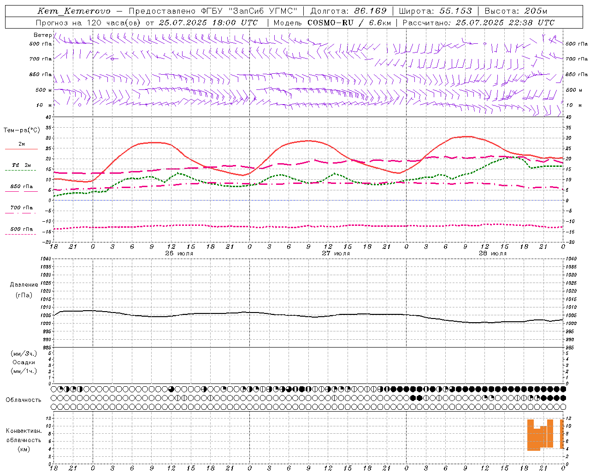Click the Давление panel label
Screen dimensions: 590x472
click(x=24, y=285)
